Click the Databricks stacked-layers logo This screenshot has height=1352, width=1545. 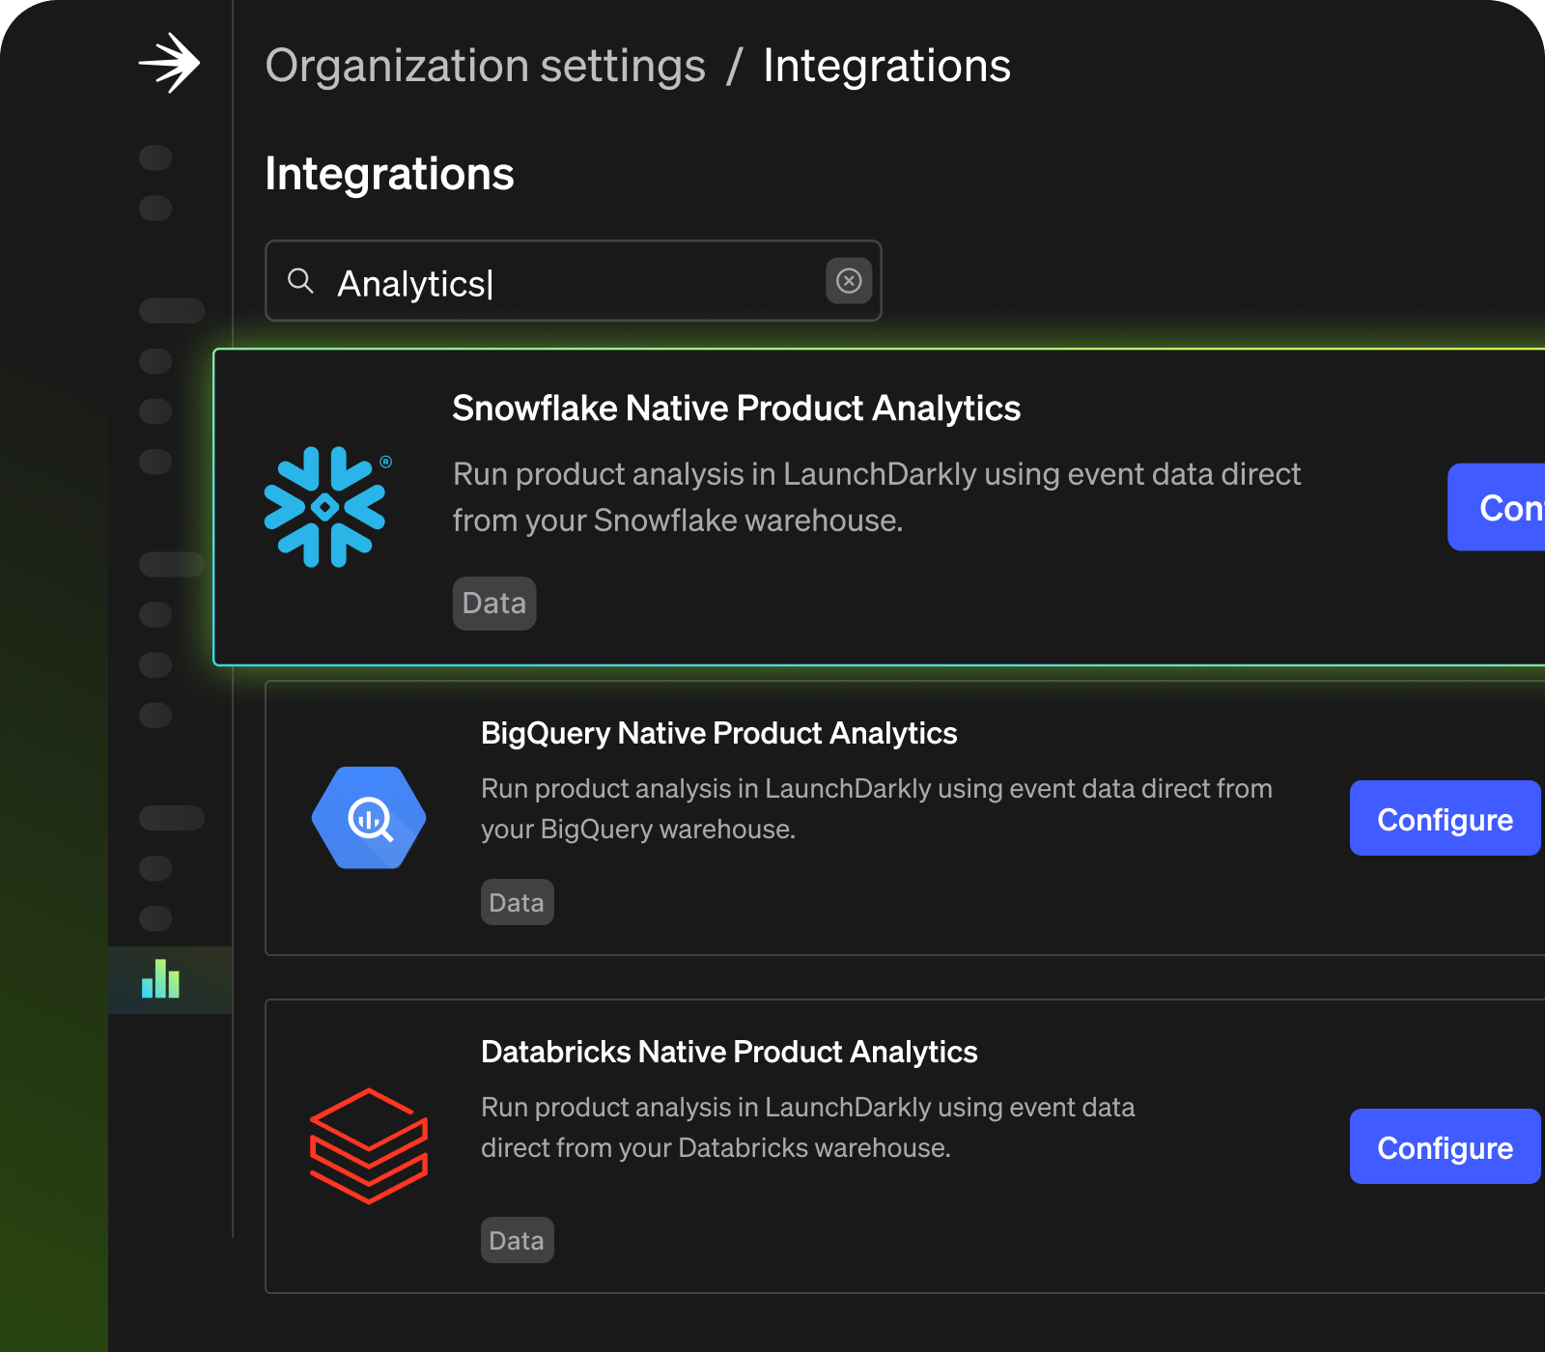pos(369,1146)
